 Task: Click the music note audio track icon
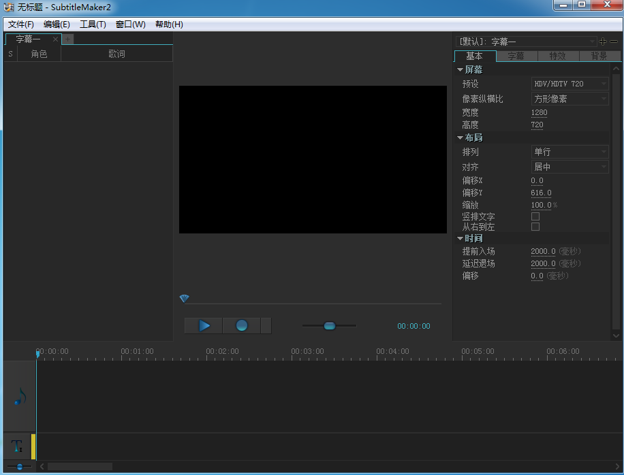[x=20, y=397]
